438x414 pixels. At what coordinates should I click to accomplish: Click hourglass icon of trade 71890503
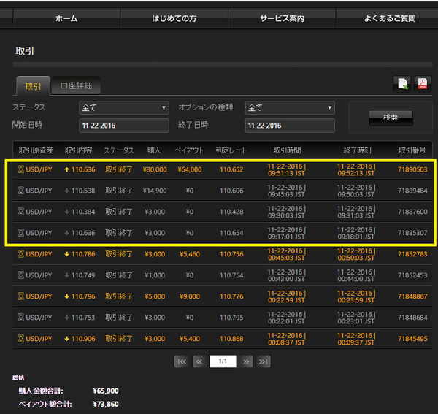(x=21, y=169)
